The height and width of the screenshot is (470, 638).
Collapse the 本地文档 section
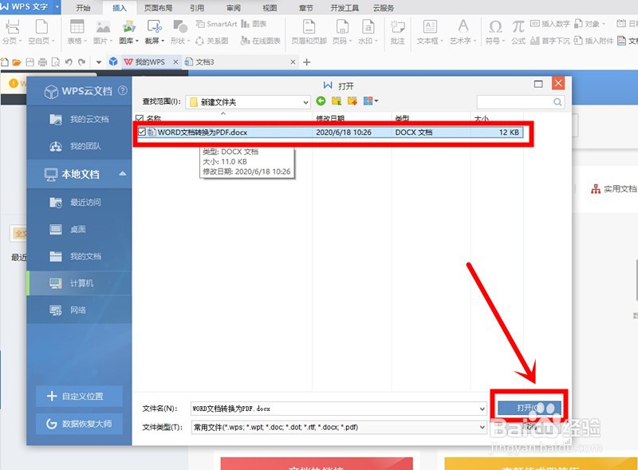[123, 174]
